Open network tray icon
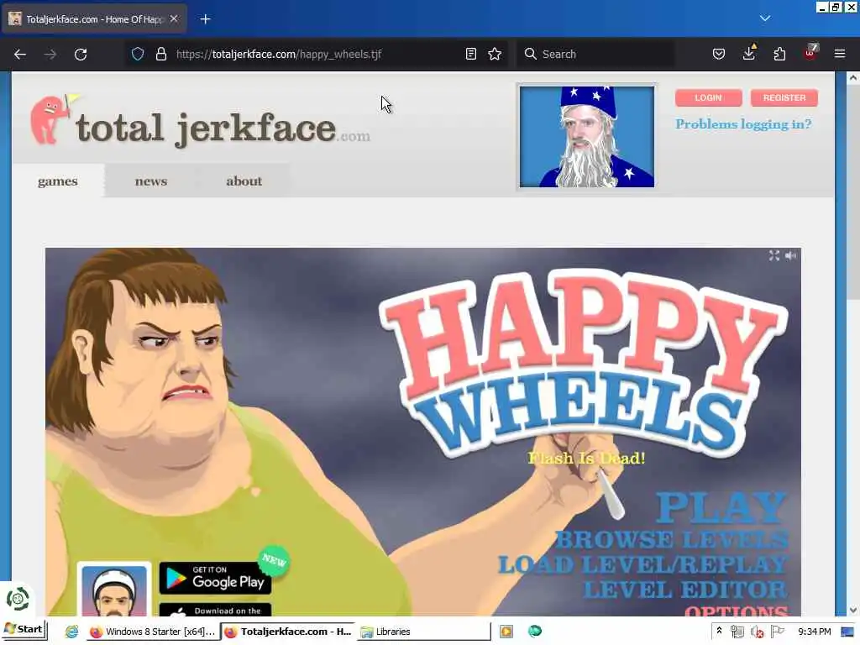 pyautogui.click(x=737, y=632)
